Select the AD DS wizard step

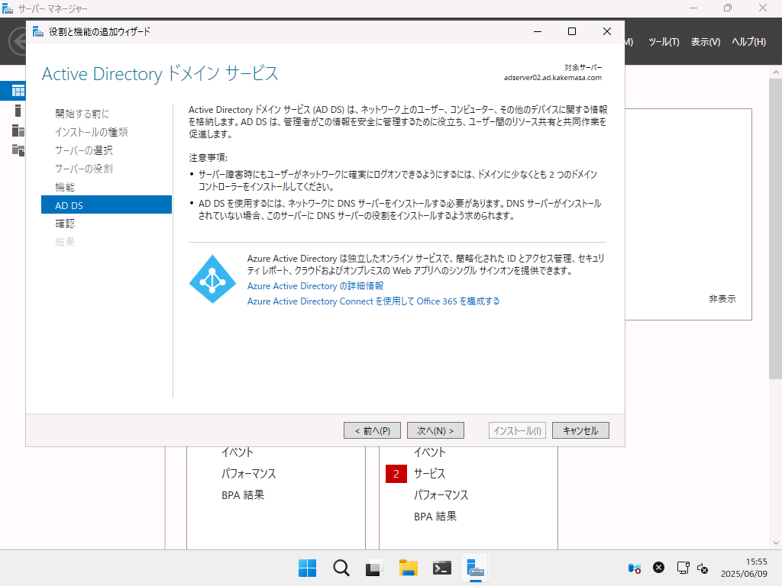pyautogui.click(x=106, y=204)
